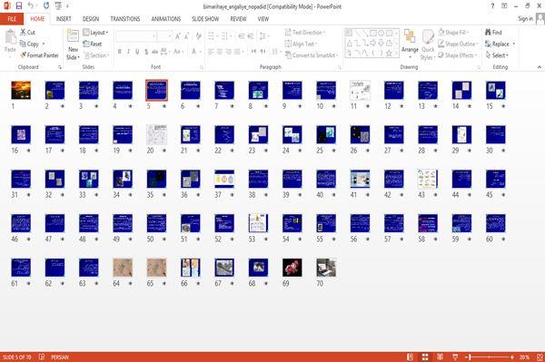545x362 pixels.
Task: Click Find in Editing group
Action: tap(493, 33)
